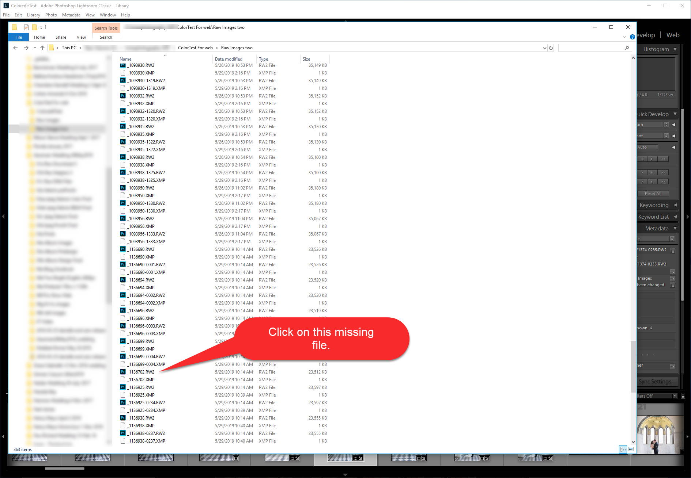Screen dimensions: 691x478
Task: Click file icon of _1093956.XMP
Action: point(123,226)
